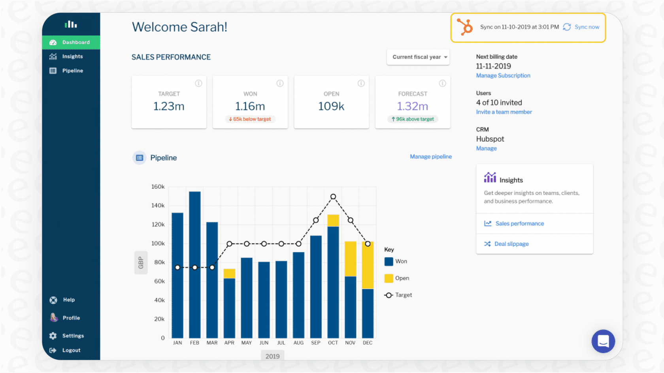Click the bar chart logo at sidebar top

pyautogui.click(x=70, y=24)
